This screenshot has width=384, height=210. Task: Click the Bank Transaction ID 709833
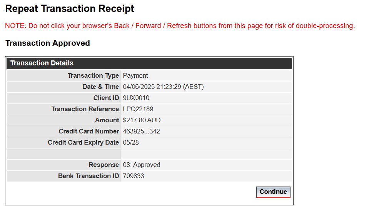134,176
